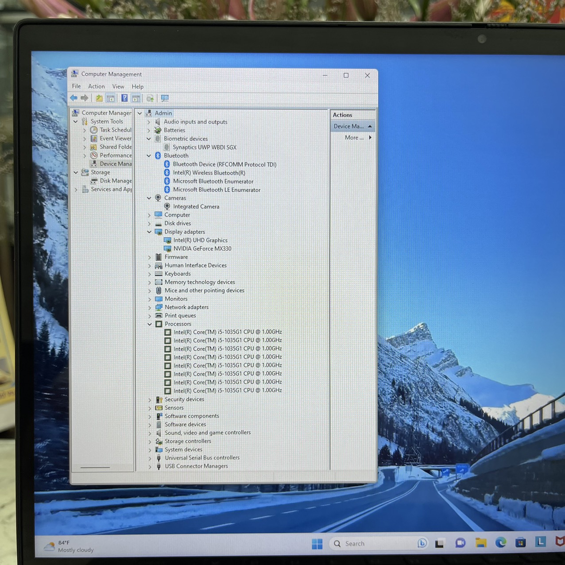565x565 pixels.
Task: Collapse the Display adapters category
Action: click(149, 232)
